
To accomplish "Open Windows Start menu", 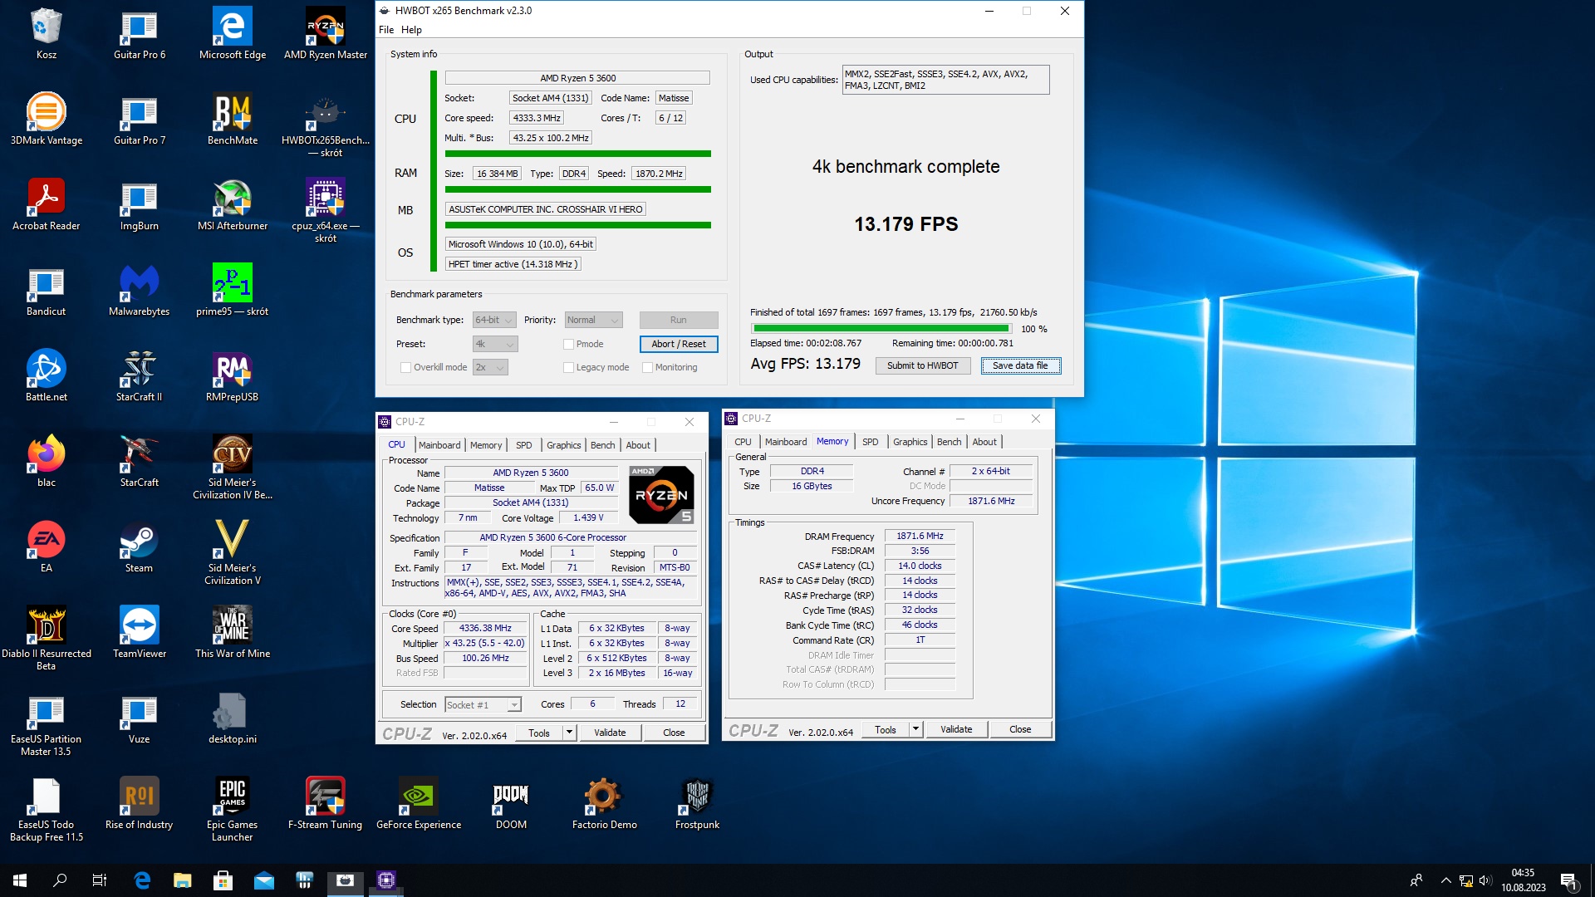I will 20,880.
